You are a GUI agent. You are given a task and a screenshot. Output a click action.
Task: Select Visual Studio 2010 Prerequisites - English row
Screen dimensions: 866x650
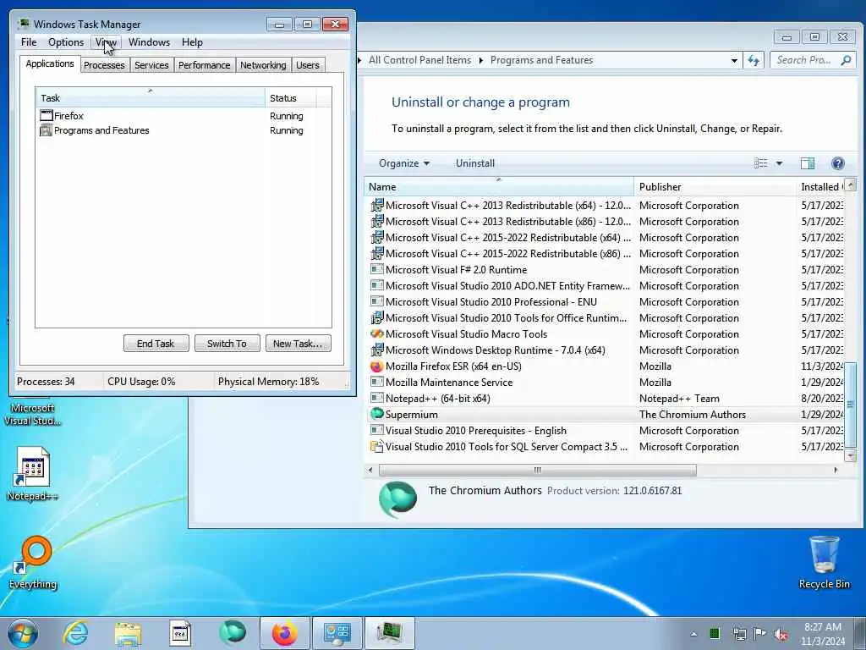click(x=604, y=430)
